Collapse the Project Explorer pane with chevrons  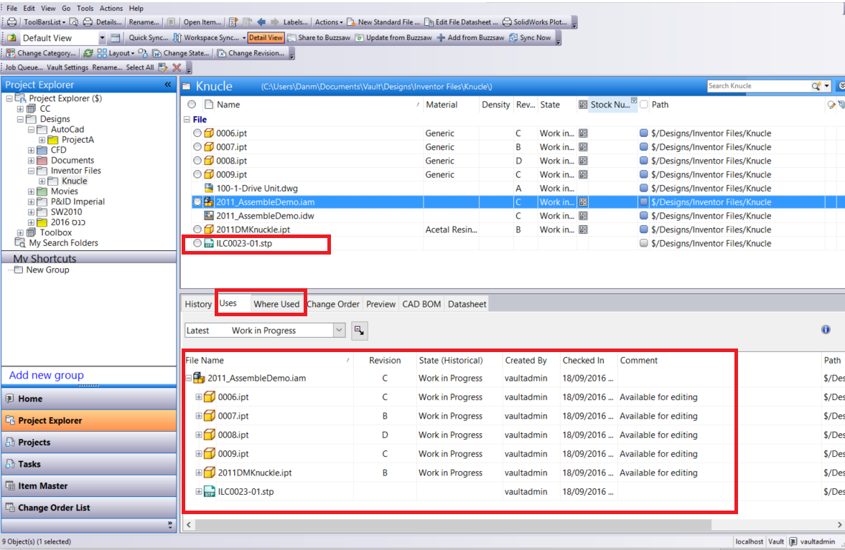point(167,85)
